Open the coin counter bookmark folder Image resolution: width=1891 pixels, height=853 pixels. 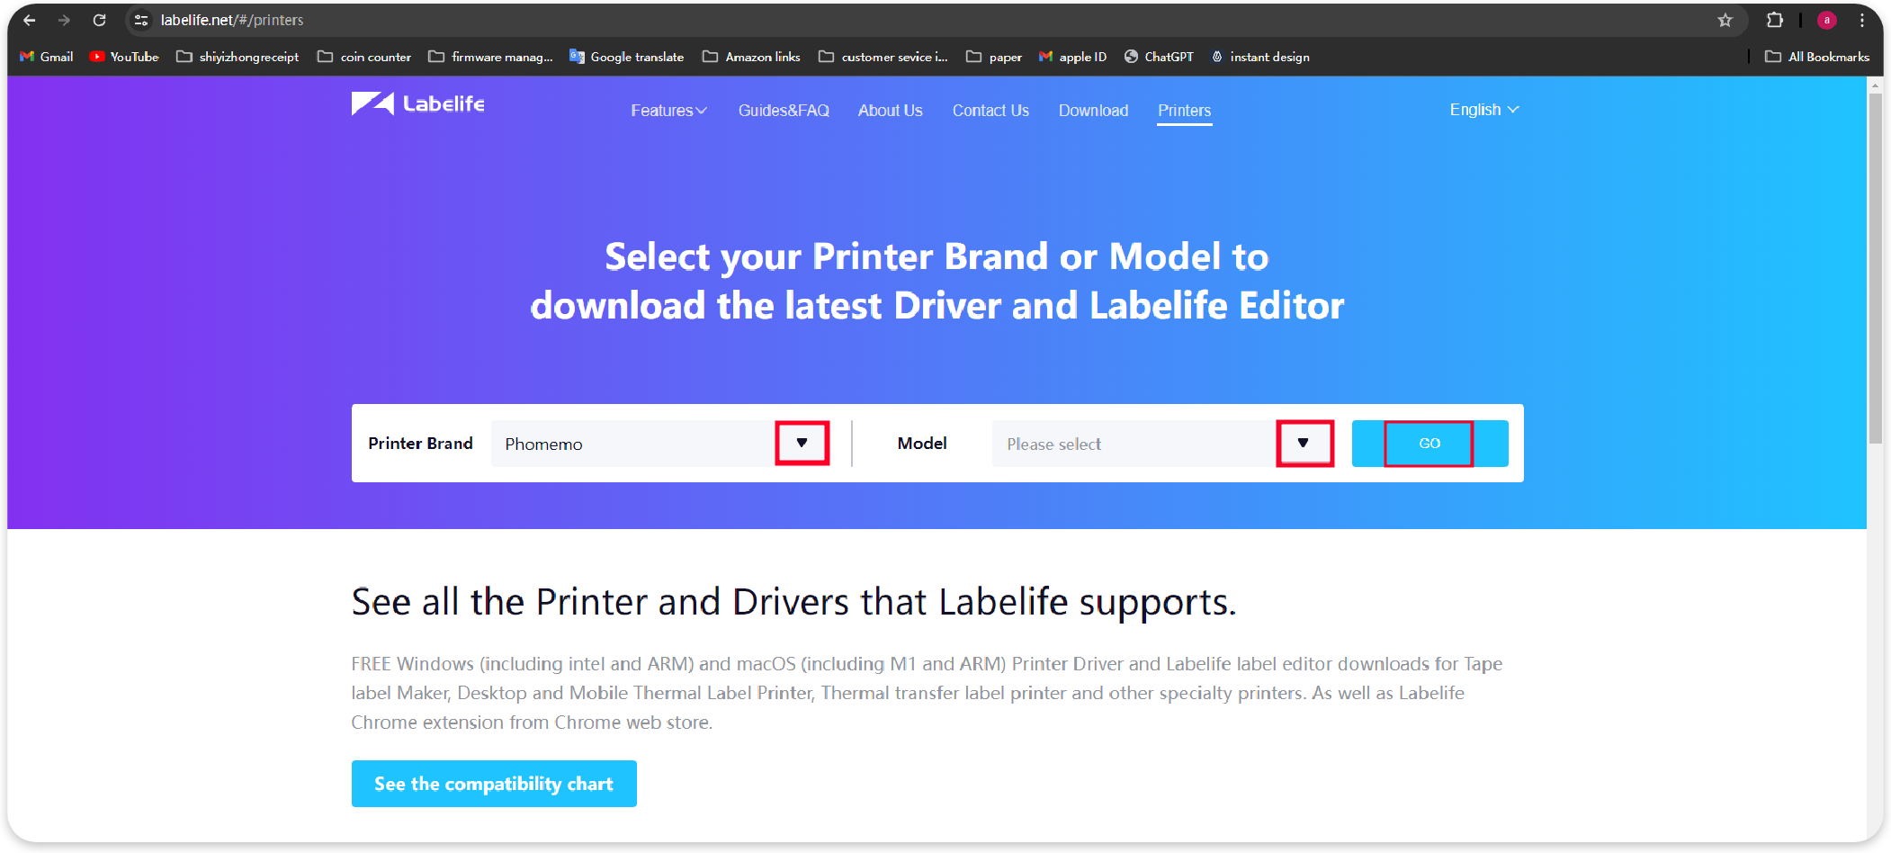tap(364, 57)
